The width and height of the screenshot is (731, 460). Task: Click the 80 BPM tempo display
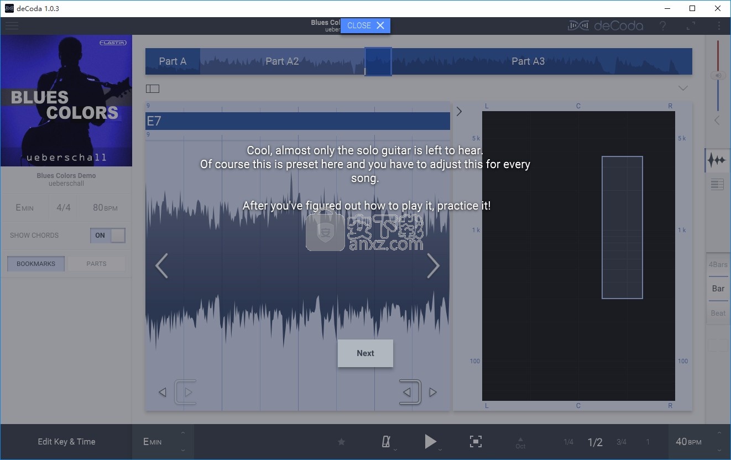[x=105, y=208]
